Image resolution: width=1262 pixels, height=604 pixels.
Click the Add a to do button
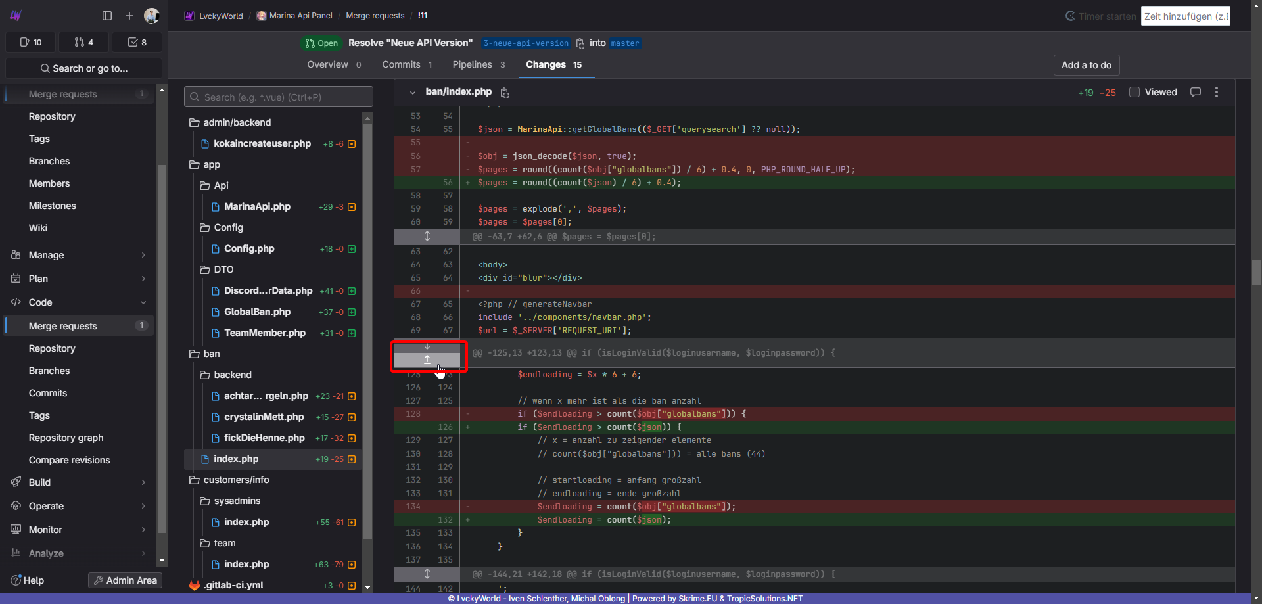[x=1086, y=65]
